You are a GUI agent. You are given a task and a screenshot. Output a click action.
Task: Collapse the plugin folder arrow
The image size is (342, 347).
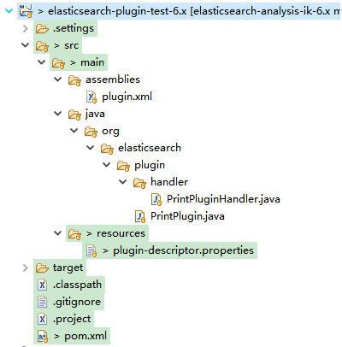(x=107, y=165)
